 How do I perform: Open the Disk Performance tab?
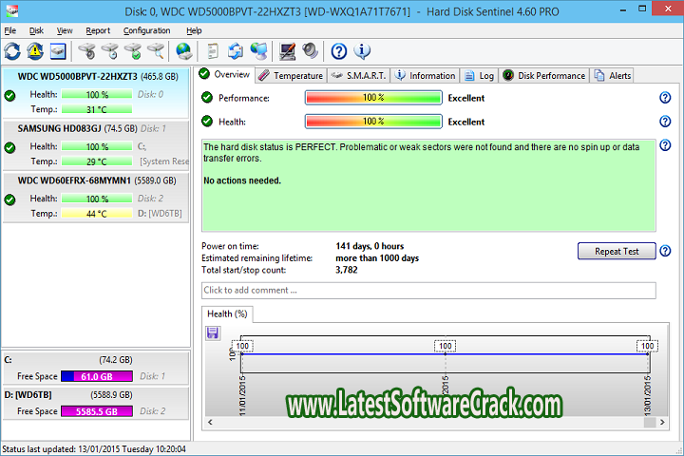pyautogui.click(x=544, y=75)
